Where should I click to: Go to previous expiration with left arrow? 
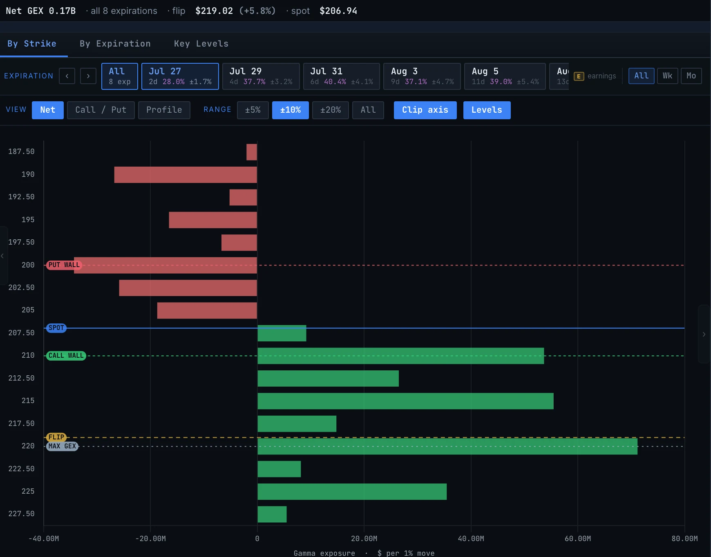[x=67, y=76]
